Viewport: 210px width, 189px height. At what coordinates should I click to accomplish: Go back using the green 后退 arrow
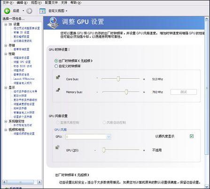pyautogui.click(x=7, y=11)
